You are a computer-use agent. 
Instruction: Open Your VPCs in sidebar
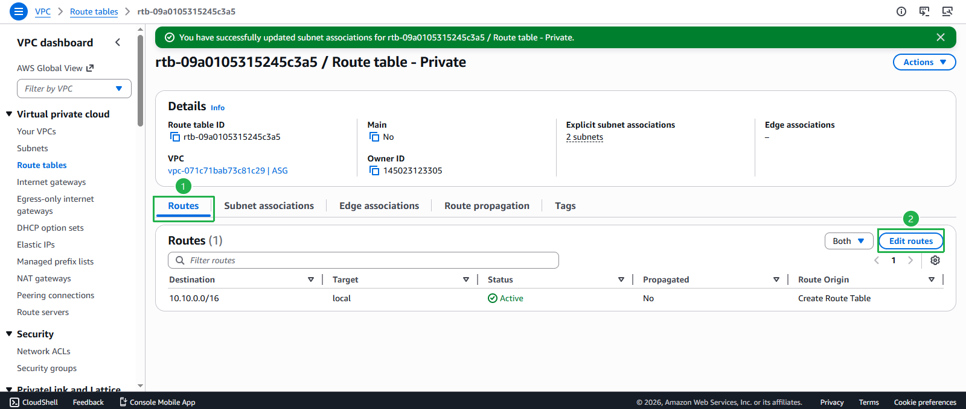[x=36, y=131]
